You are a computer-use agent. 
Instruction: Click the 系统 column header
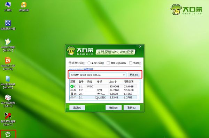tap(89, 81)
